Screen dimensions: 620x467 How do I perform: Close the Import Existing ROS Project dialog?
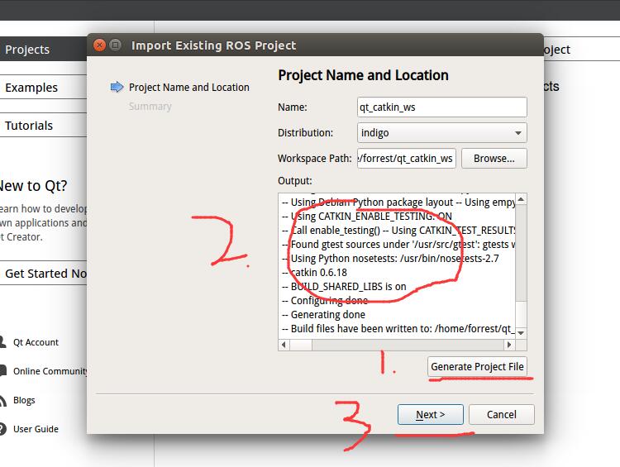tap(99, 45)
